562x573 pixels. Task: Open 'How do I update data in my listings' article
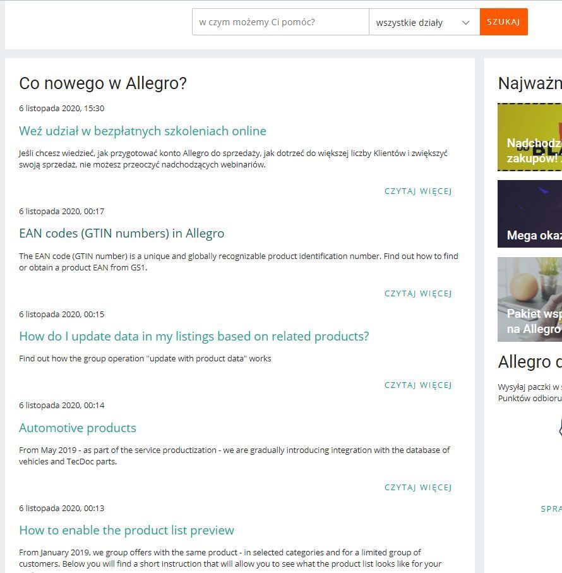click(194, 336)
